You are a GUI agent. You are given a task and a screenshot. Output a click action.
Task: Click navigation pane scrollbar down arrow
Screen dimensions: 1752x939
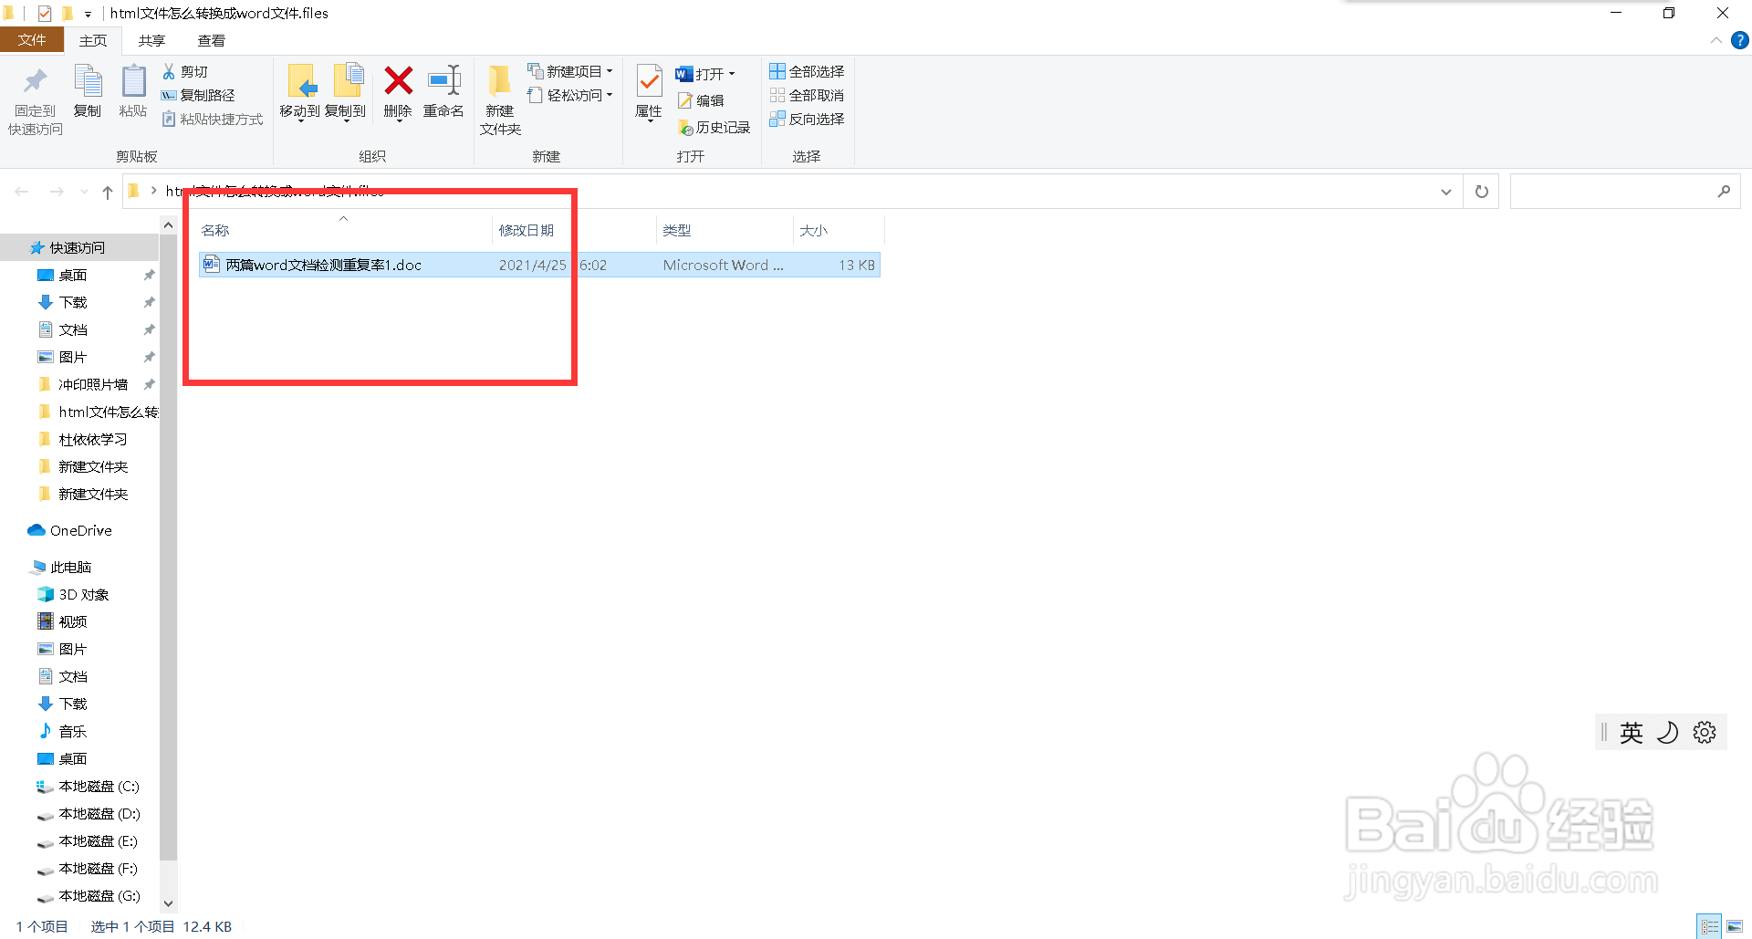[x=168, y=903]
